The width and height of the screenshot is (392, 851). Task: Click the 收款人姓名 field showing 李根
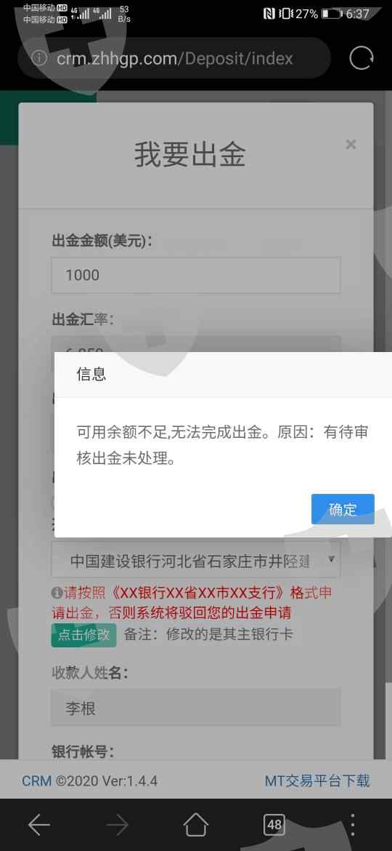tap(196, 708)
